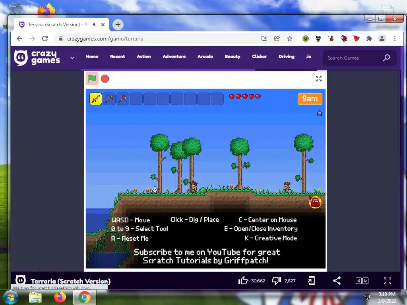This screenshot has height=305, width=407.
Task: Mute the tab via speaker icon
Action: point(95,24)
